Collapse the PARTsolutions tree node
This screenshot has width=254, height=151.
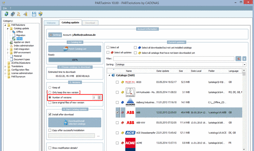point(5,25)
